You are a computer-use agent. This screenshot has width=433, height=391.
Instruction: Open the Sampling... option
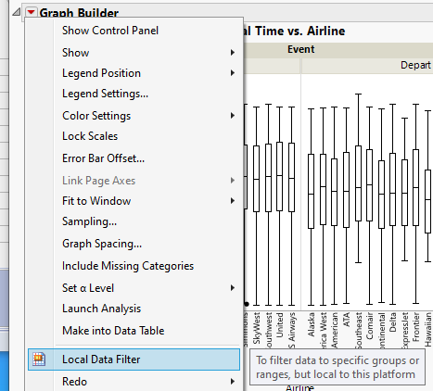[89, 221]
